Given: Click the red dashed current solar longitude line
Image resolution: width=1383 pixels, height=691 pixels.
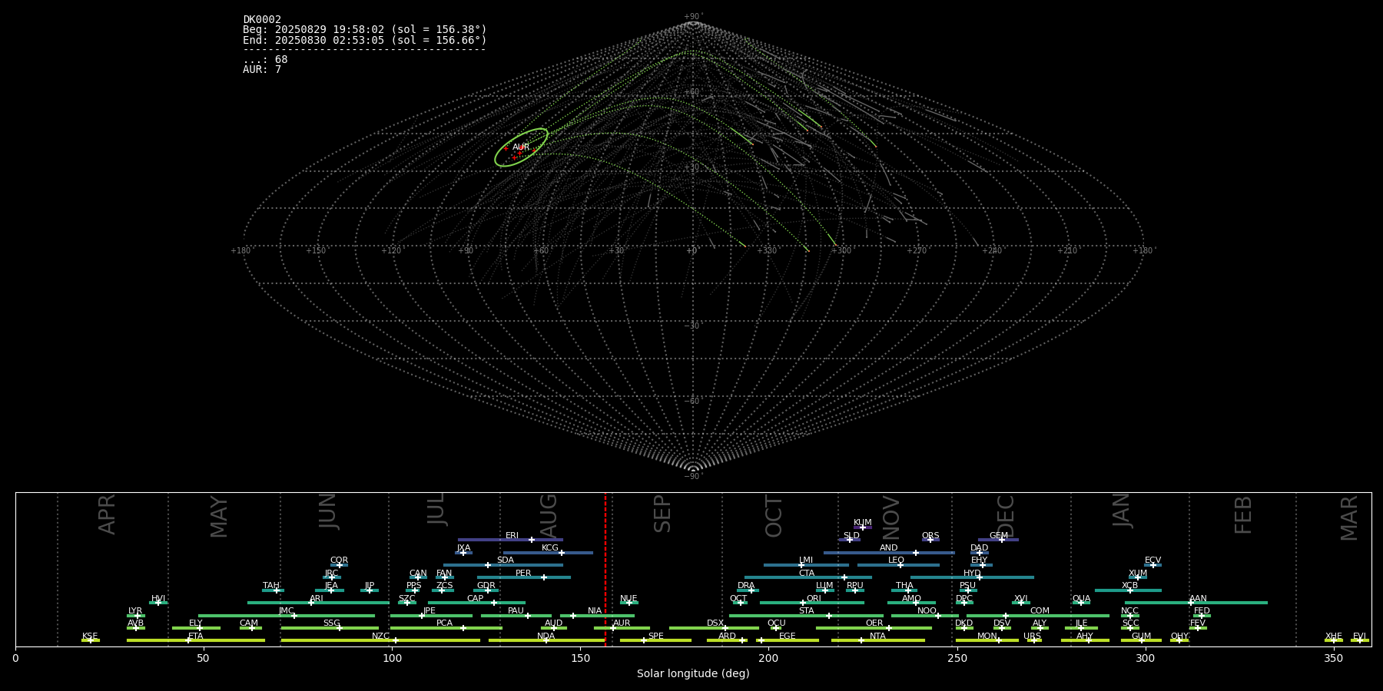Looking at the screenshot, I should point(605,568).
